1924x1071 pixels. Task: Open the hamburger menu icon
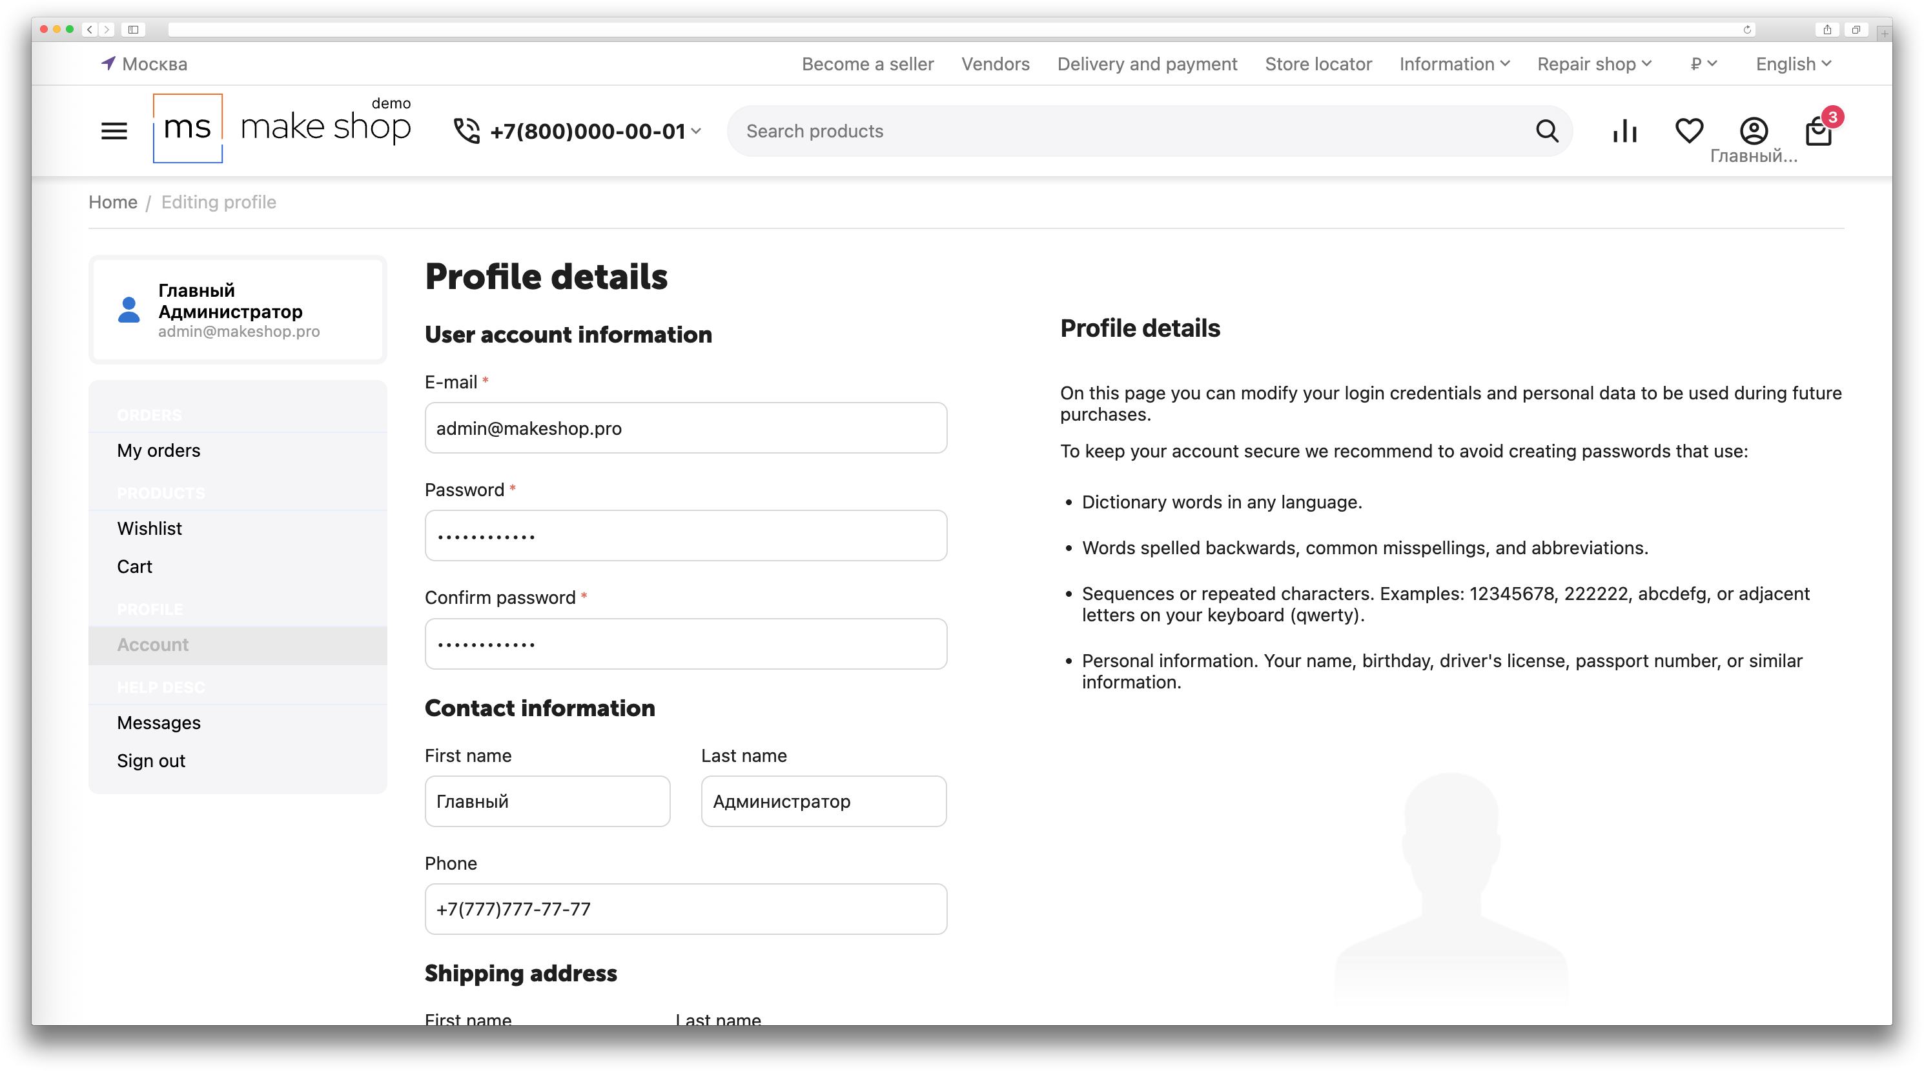[x=114, y=130]
